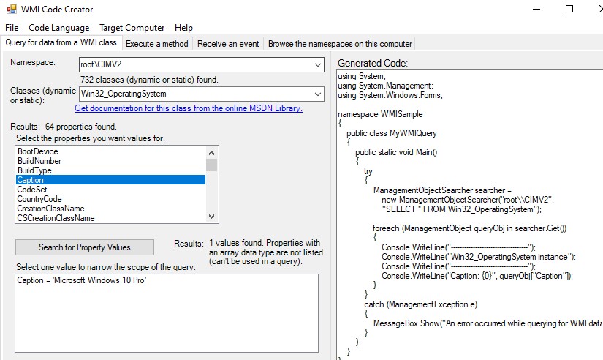Select CreationClassName in the properties list
603x360 pixels.
pyautogui.click(x=111, y=209)
